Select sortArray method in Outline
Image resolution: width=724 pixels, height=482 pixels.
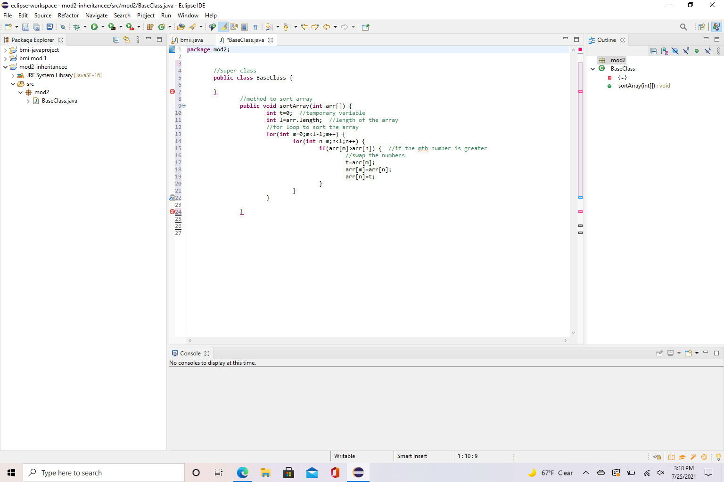[636, 86]
